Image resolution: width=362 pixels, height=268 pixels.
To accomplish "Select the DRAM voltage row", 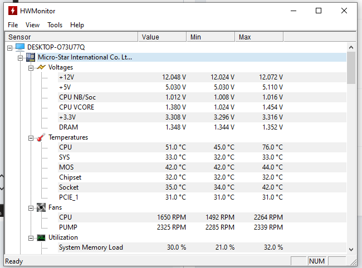I will click(x=202, y=127).
